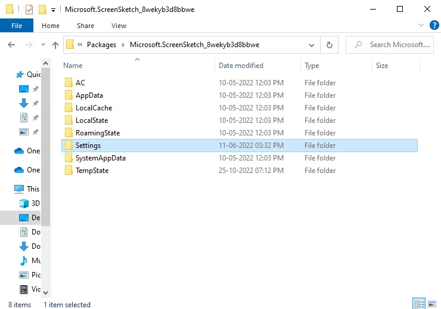Image resolution: width=441 pixels, height=309 pixels.
Task: Select the Settings folder
Action: click(240, 146)
